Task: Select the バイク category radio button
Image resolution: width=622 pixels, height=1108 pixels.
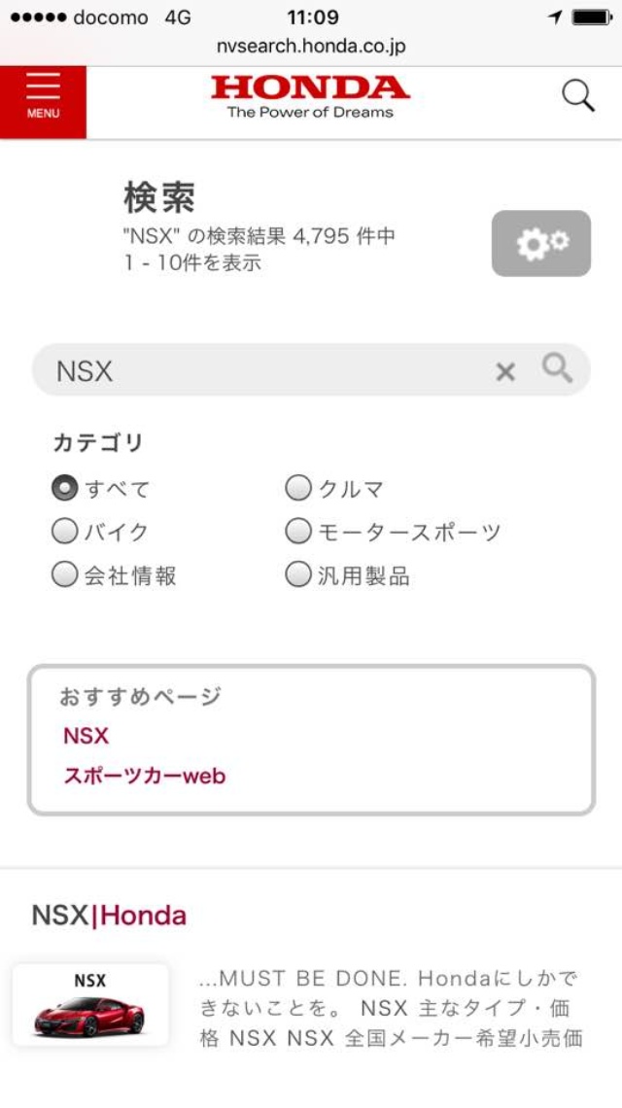Action: 63,531
